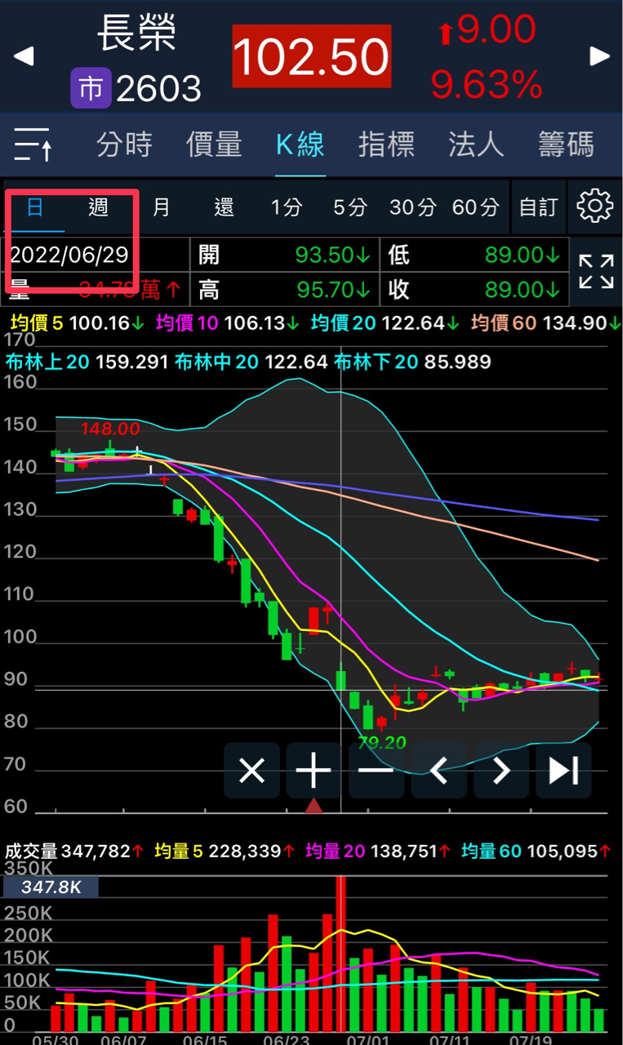Open the 法人 tab
The height and width of the screenshot is (1045, 623).
click(476, 145)
